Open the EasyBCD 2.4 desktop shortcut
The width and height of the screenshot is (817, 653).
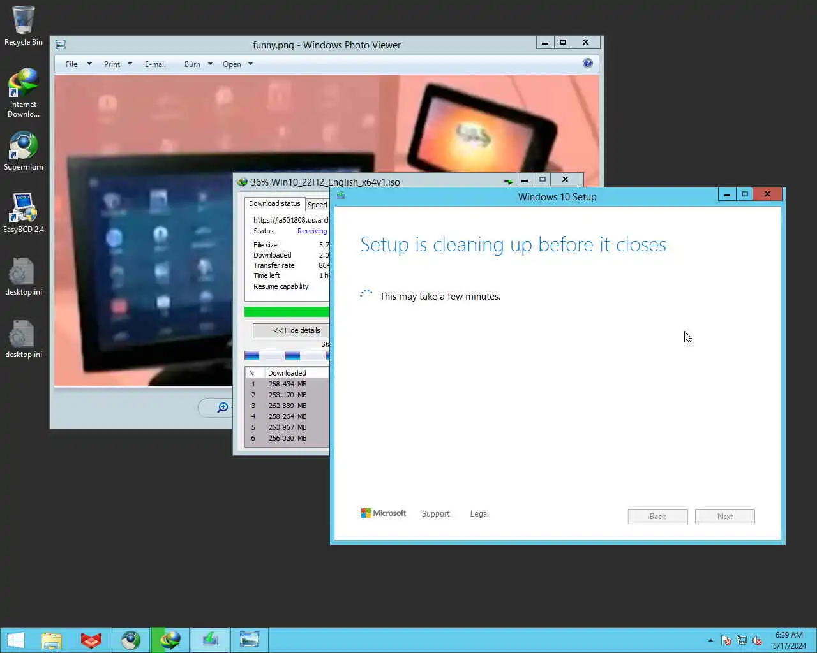click(x=24, y=214)
